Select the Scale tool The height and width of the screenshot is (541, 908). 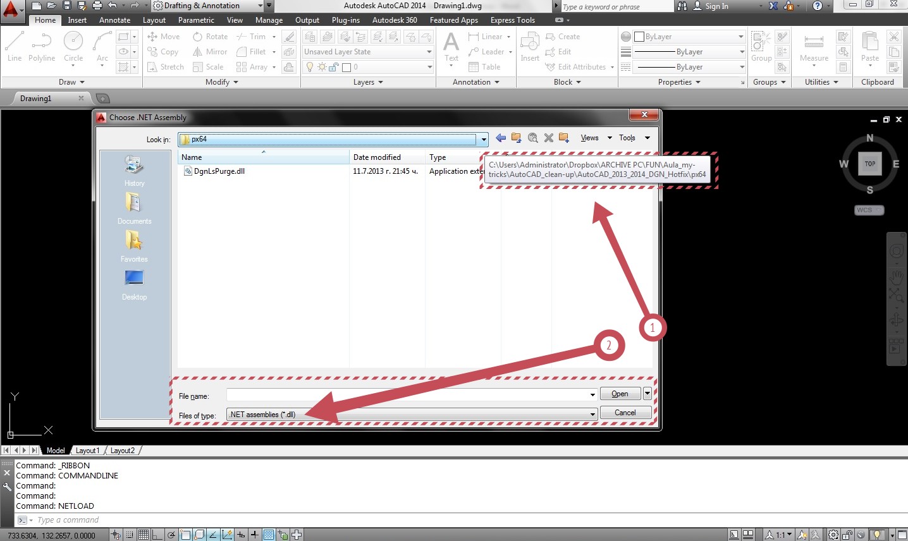(x=208, y=67)
